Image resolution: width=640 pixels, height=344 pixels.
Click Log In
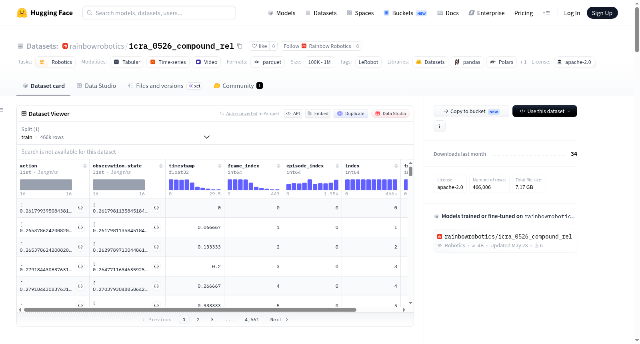pos(572,13)
